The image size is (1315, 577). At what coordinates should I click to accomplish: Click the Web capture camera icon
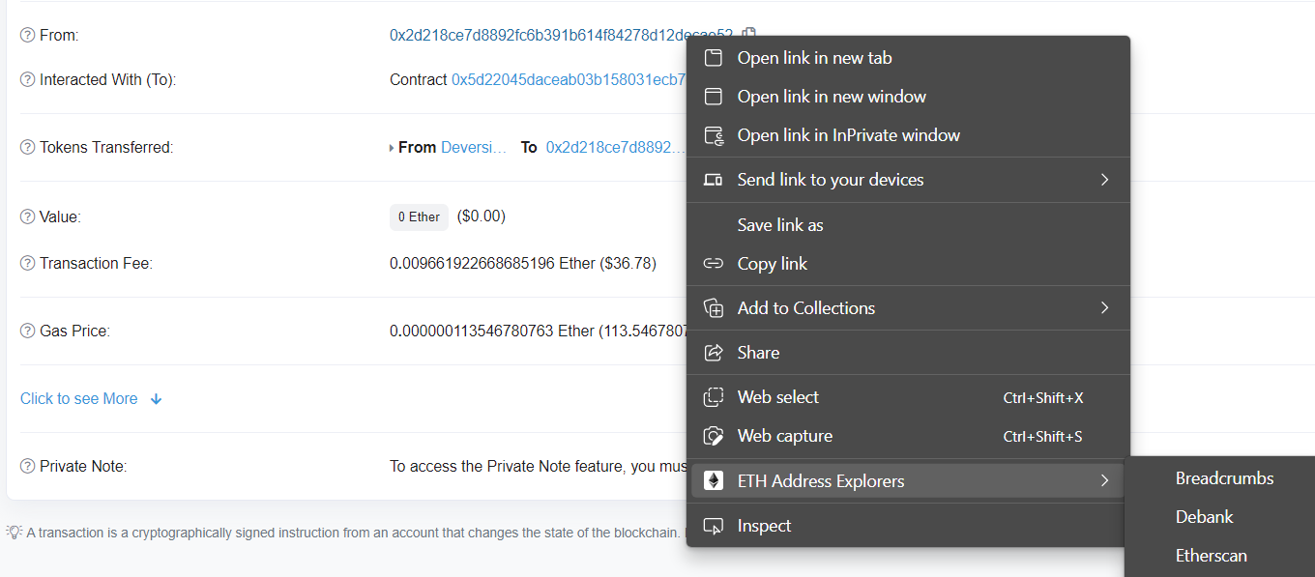tap(714, 436)
